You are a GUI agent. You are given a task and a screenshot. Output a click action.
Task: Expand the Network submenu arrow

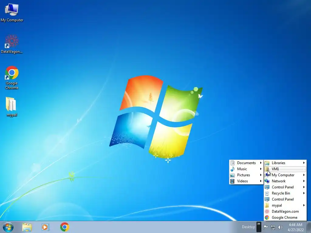point(304,181)
